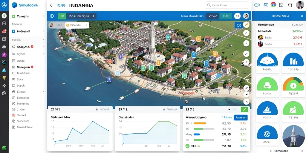
Task: Click the magnifier icon in the top right bar
Action: pos(290,5)
